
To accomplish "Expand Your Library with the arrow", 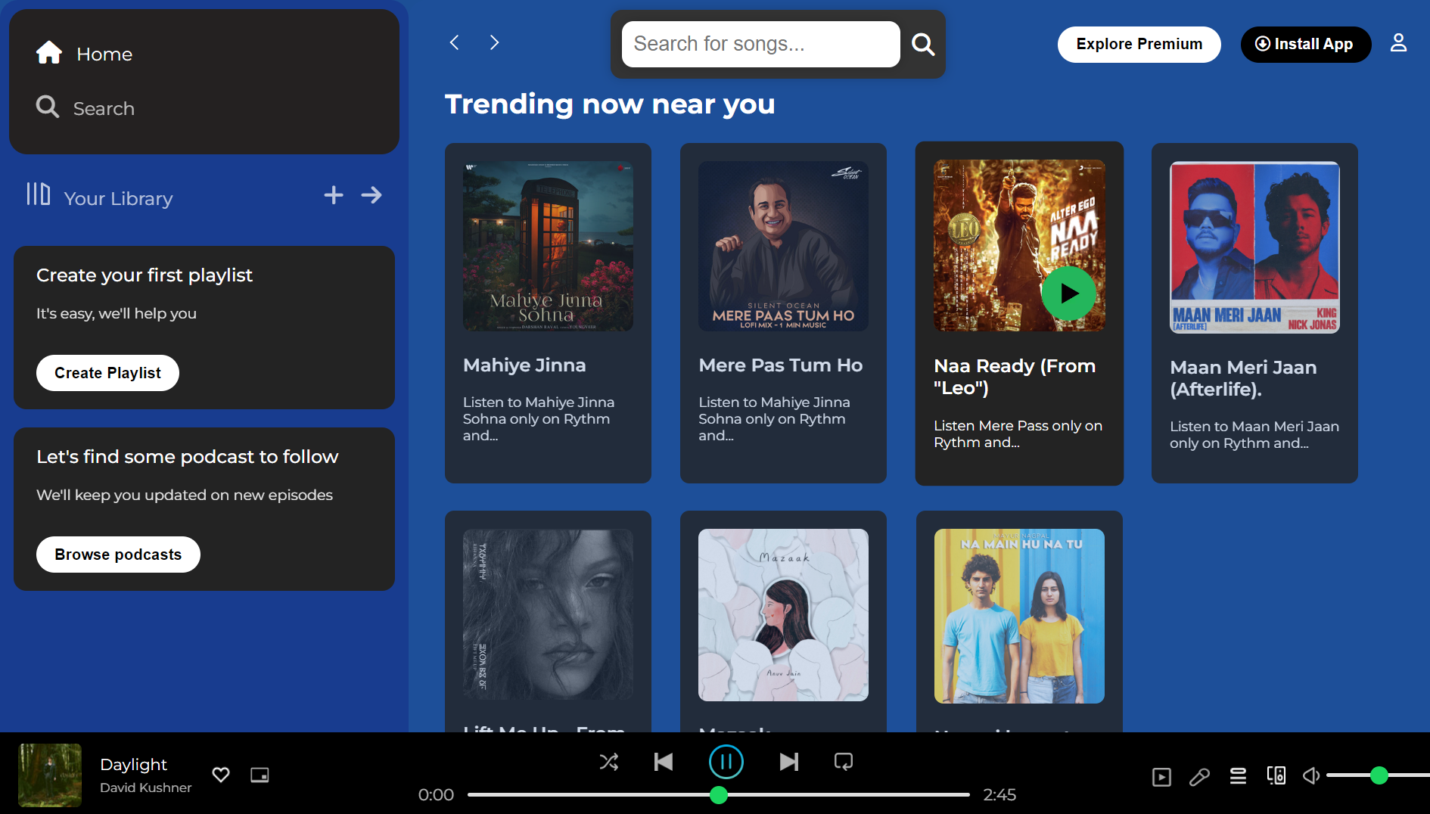I will click(371, 195).
